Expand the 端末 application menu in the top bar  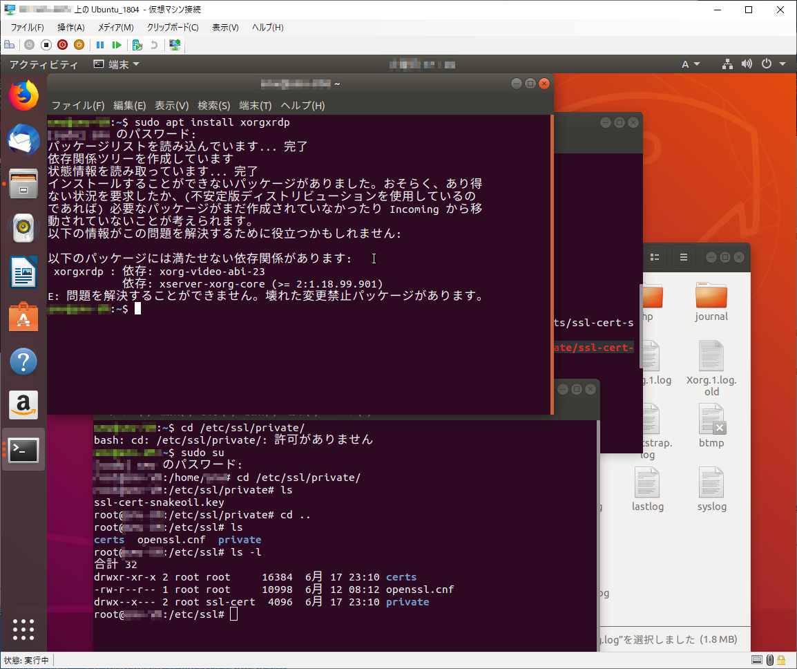click(117, 64)
